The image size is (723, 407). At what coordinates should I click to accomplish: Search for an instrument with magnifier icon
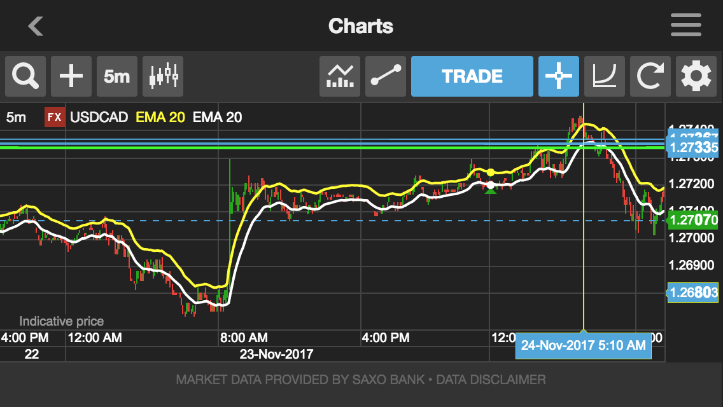(25, 76)
